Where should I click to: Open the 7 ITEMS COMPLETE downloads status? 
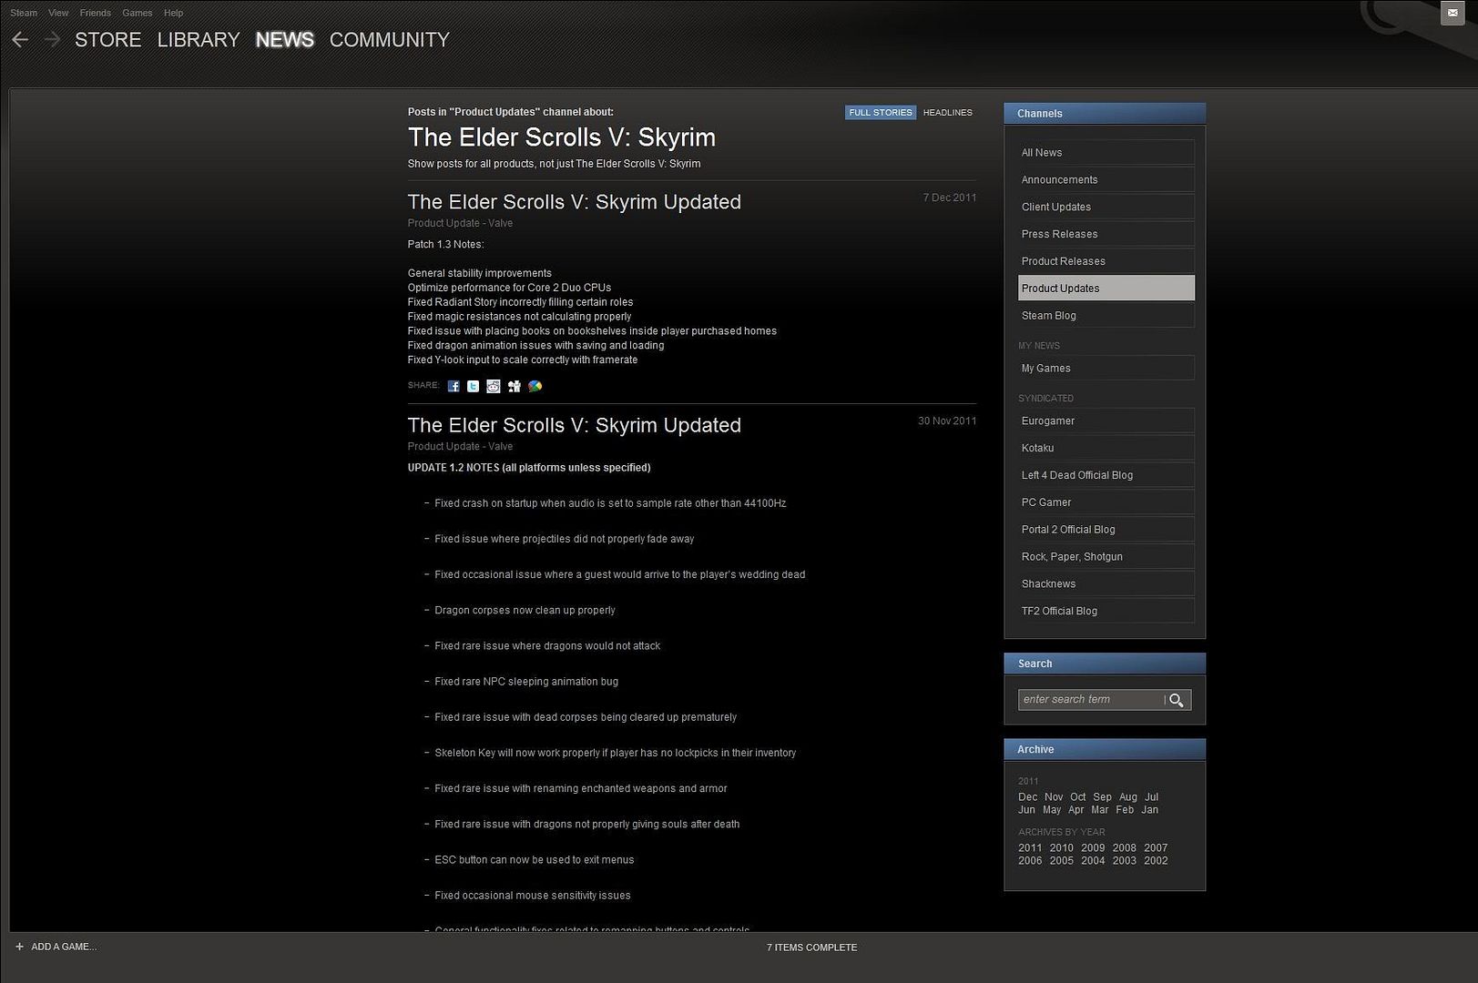click(812, 948)
